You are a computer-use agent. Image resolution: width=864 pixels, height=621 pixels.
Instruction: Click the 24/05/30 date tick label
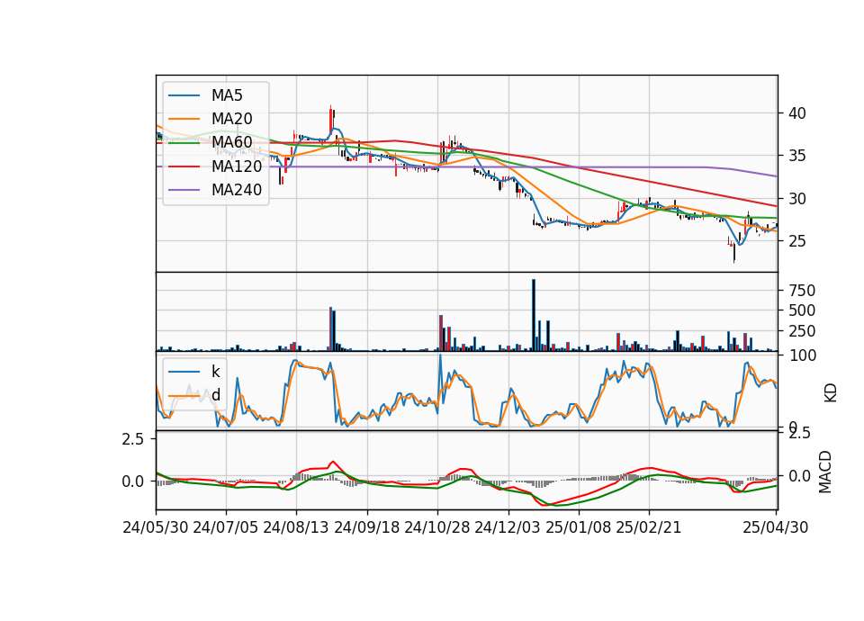[x=156, y=527]
